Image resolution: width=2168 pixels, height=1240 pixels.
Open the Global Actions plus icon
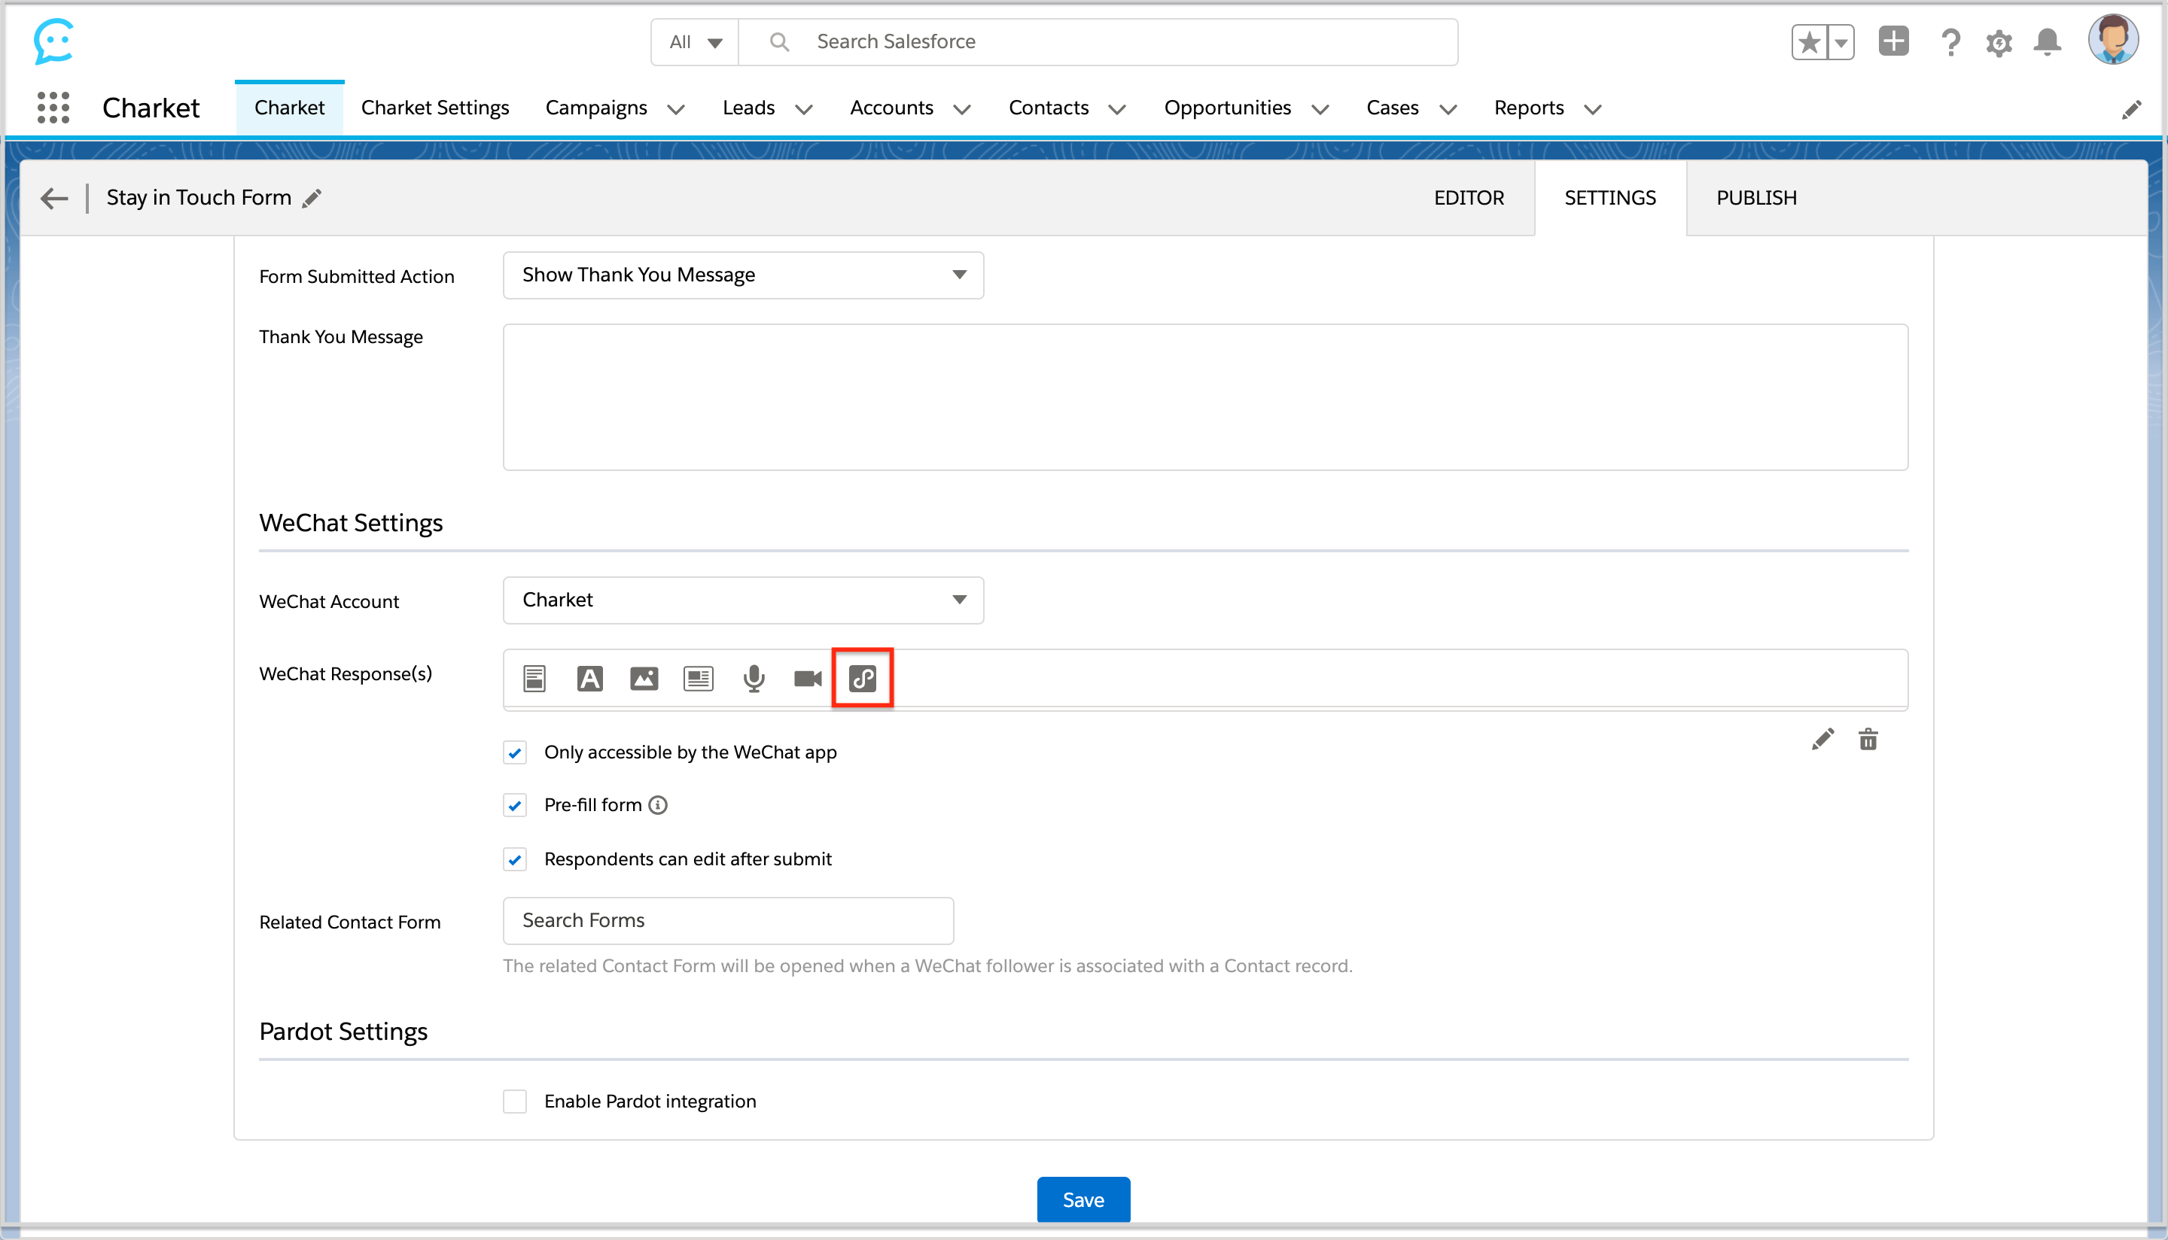1894,41
